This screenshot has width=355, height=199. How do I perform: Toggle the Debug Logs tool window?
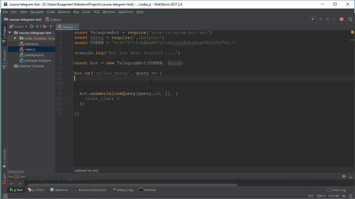click(123, 190)
